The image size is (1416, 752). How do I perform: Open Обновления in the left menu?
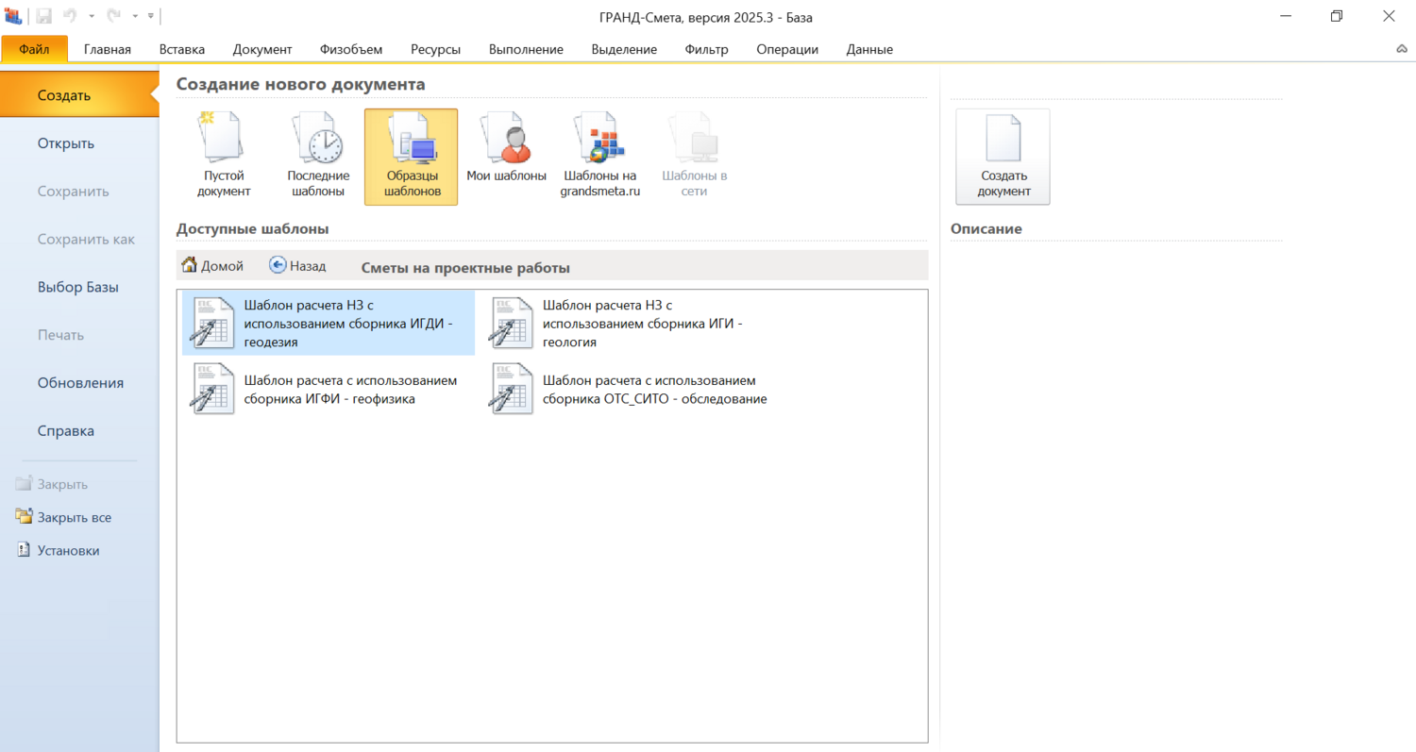pos(79,383)
